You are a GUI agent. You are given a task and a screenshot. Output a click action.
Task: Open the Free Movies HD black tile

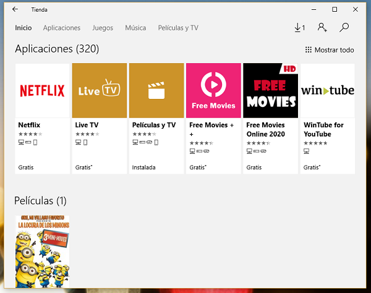click(270, 90)
